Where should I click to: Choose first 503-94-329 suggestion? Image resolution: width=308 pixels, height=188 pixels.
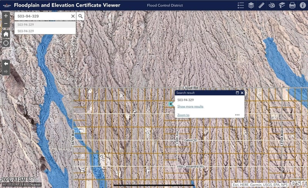point(45,25)
